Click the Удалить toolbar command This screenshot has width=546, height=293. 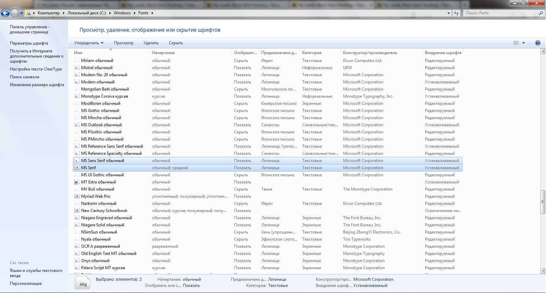pos(151,43)
